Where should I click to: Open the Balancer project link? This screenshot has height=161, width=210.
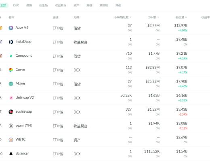click(x=22, y=153)
